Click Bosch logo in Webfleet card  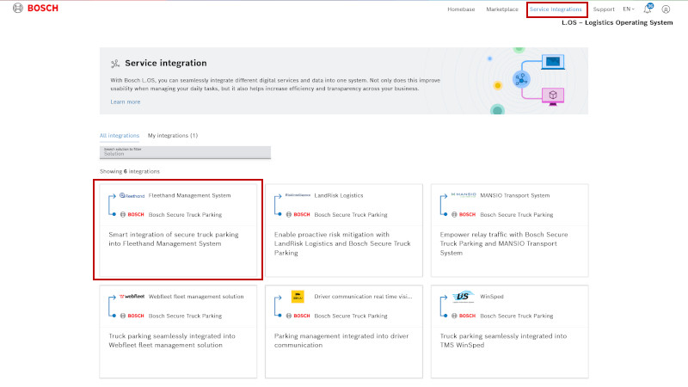(132, 316)
